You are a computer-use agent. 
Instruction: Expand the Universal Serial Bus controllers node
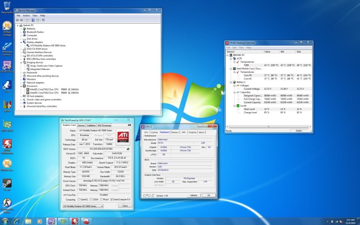(21, 106)
